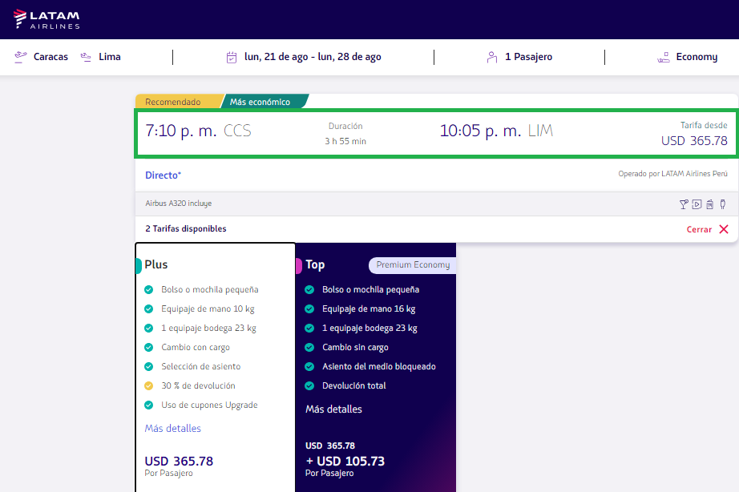This screenshot has height=492, width=739.
Task: Click check icon next to Plus Equipaje de mano 10 kg
Action: click(x=148, y=309)
